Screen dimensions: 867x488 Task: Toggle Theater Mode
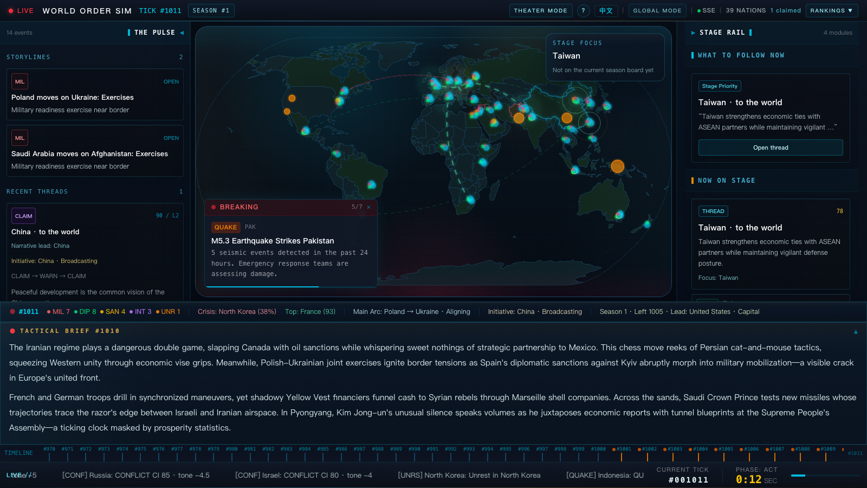(x=540, y=10)
